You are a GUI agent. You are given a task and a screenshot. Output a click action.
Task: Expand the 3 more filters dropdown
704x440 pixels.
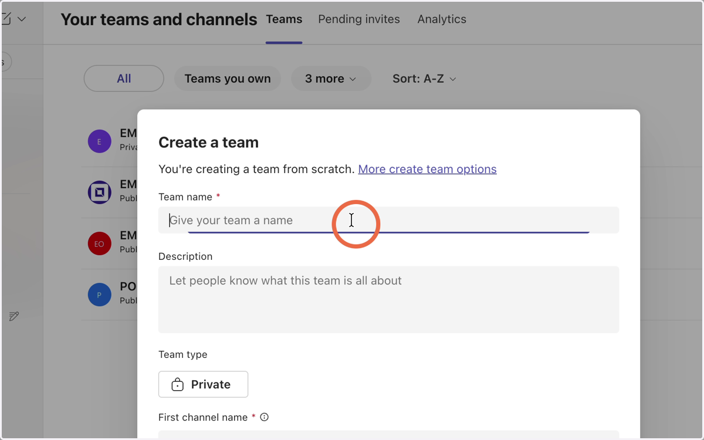(331, 79)
